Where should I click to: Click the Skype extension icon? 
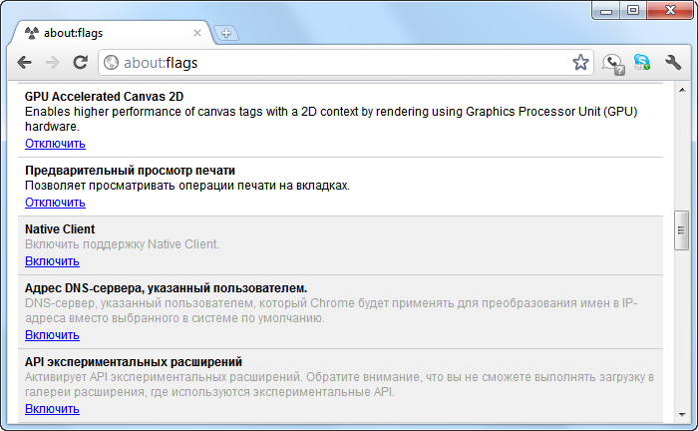click(x=642, y=63)
